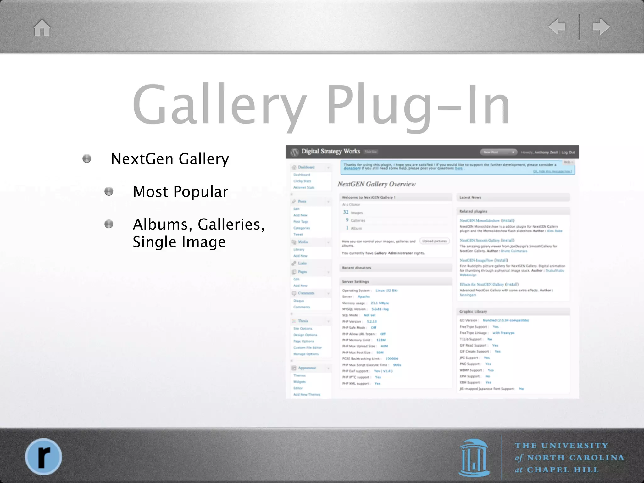Click the donation link in notice
This screenshot has height=483, width=644.
(351, 169)
